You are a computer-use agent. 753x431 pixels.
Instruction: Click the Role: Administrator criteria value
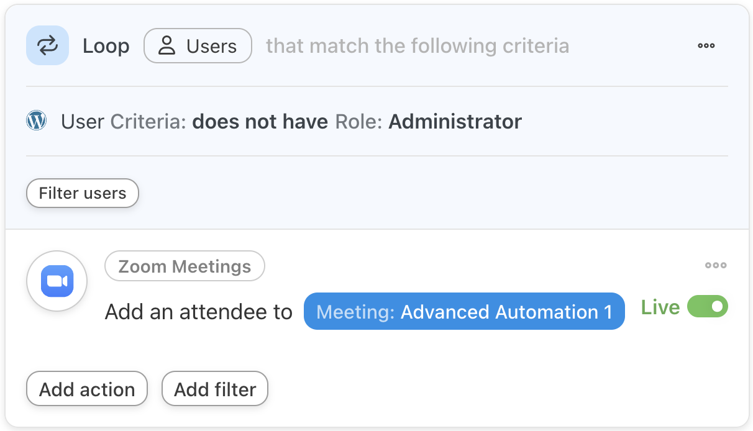pyautogui.click(x=428, y=122)
